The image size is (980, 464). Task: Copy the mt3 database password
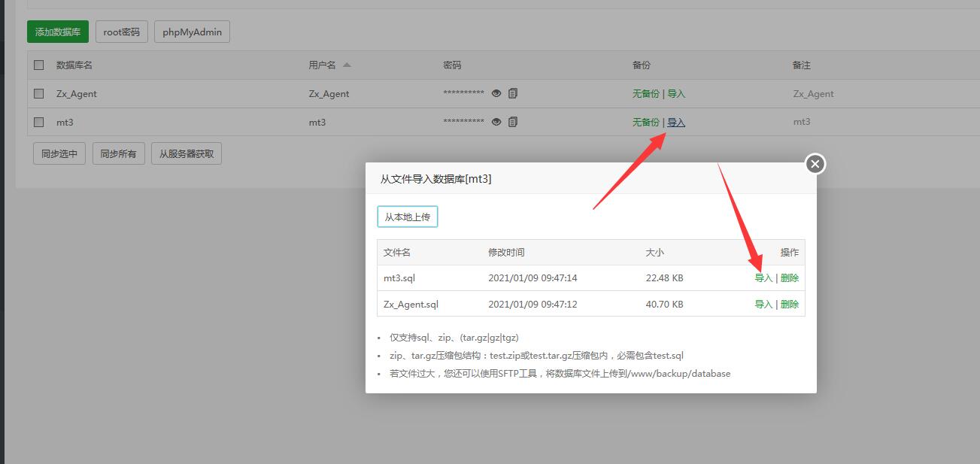click(513, 122)
